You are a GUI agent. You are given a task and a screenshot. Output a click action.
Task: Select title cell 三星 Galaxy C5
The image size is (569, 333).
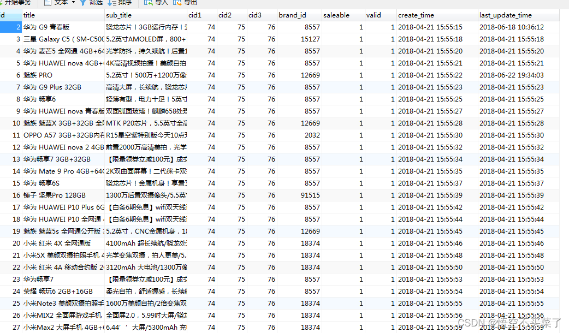tap(63, 39)
